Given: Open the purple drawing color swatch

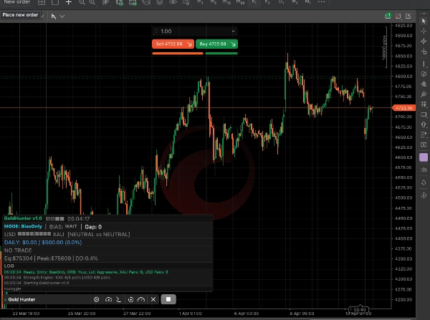Looking at the screenshot, I should point(424,157).
